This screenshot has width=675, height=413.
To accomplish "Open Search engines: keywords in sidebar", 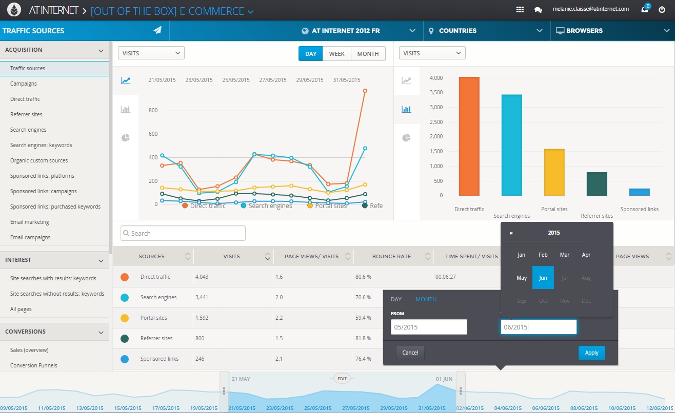I will point(41,145).
